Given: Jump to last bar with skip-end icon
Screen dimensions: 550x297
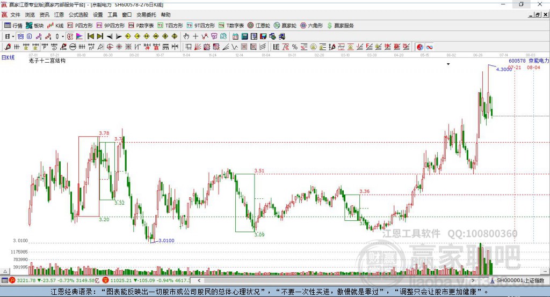Looking at the screenshot, I should pyautogui.click(x=100, y=36).
